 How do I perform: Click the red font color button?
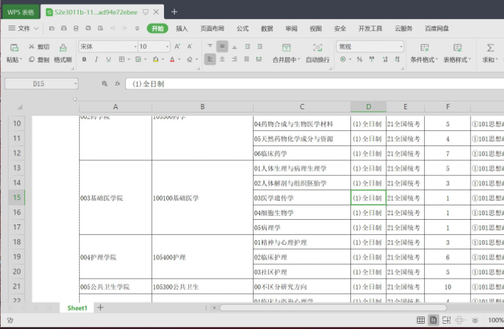click(x=173, y=60)
